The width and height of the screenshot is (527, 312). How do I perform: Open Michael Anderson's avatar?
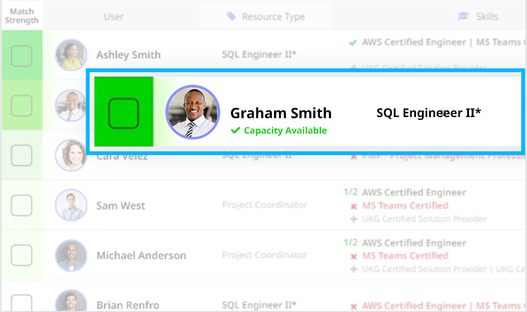(71, 255)
